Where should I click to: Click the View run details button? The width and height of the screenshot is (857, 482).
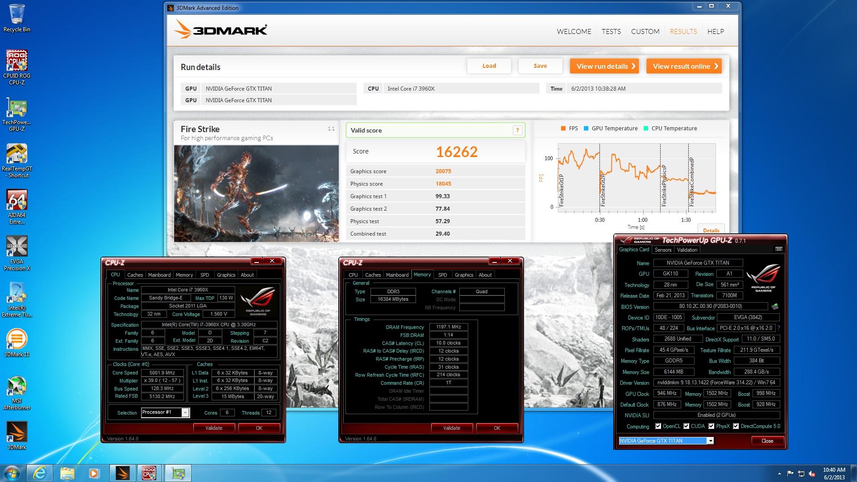tap(605, 66)
